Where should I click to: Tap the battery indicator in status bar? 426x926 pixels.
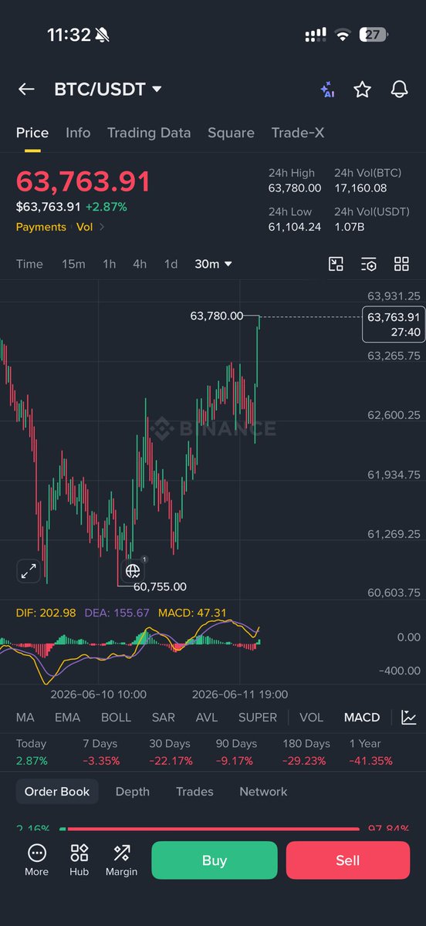point(374,35)
